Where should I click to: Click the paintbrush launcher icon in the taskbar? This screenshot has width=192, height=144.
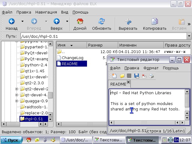pos(53,140)
